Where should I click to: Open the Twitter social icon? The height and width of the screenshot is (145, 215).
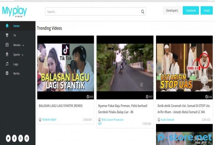8,138
